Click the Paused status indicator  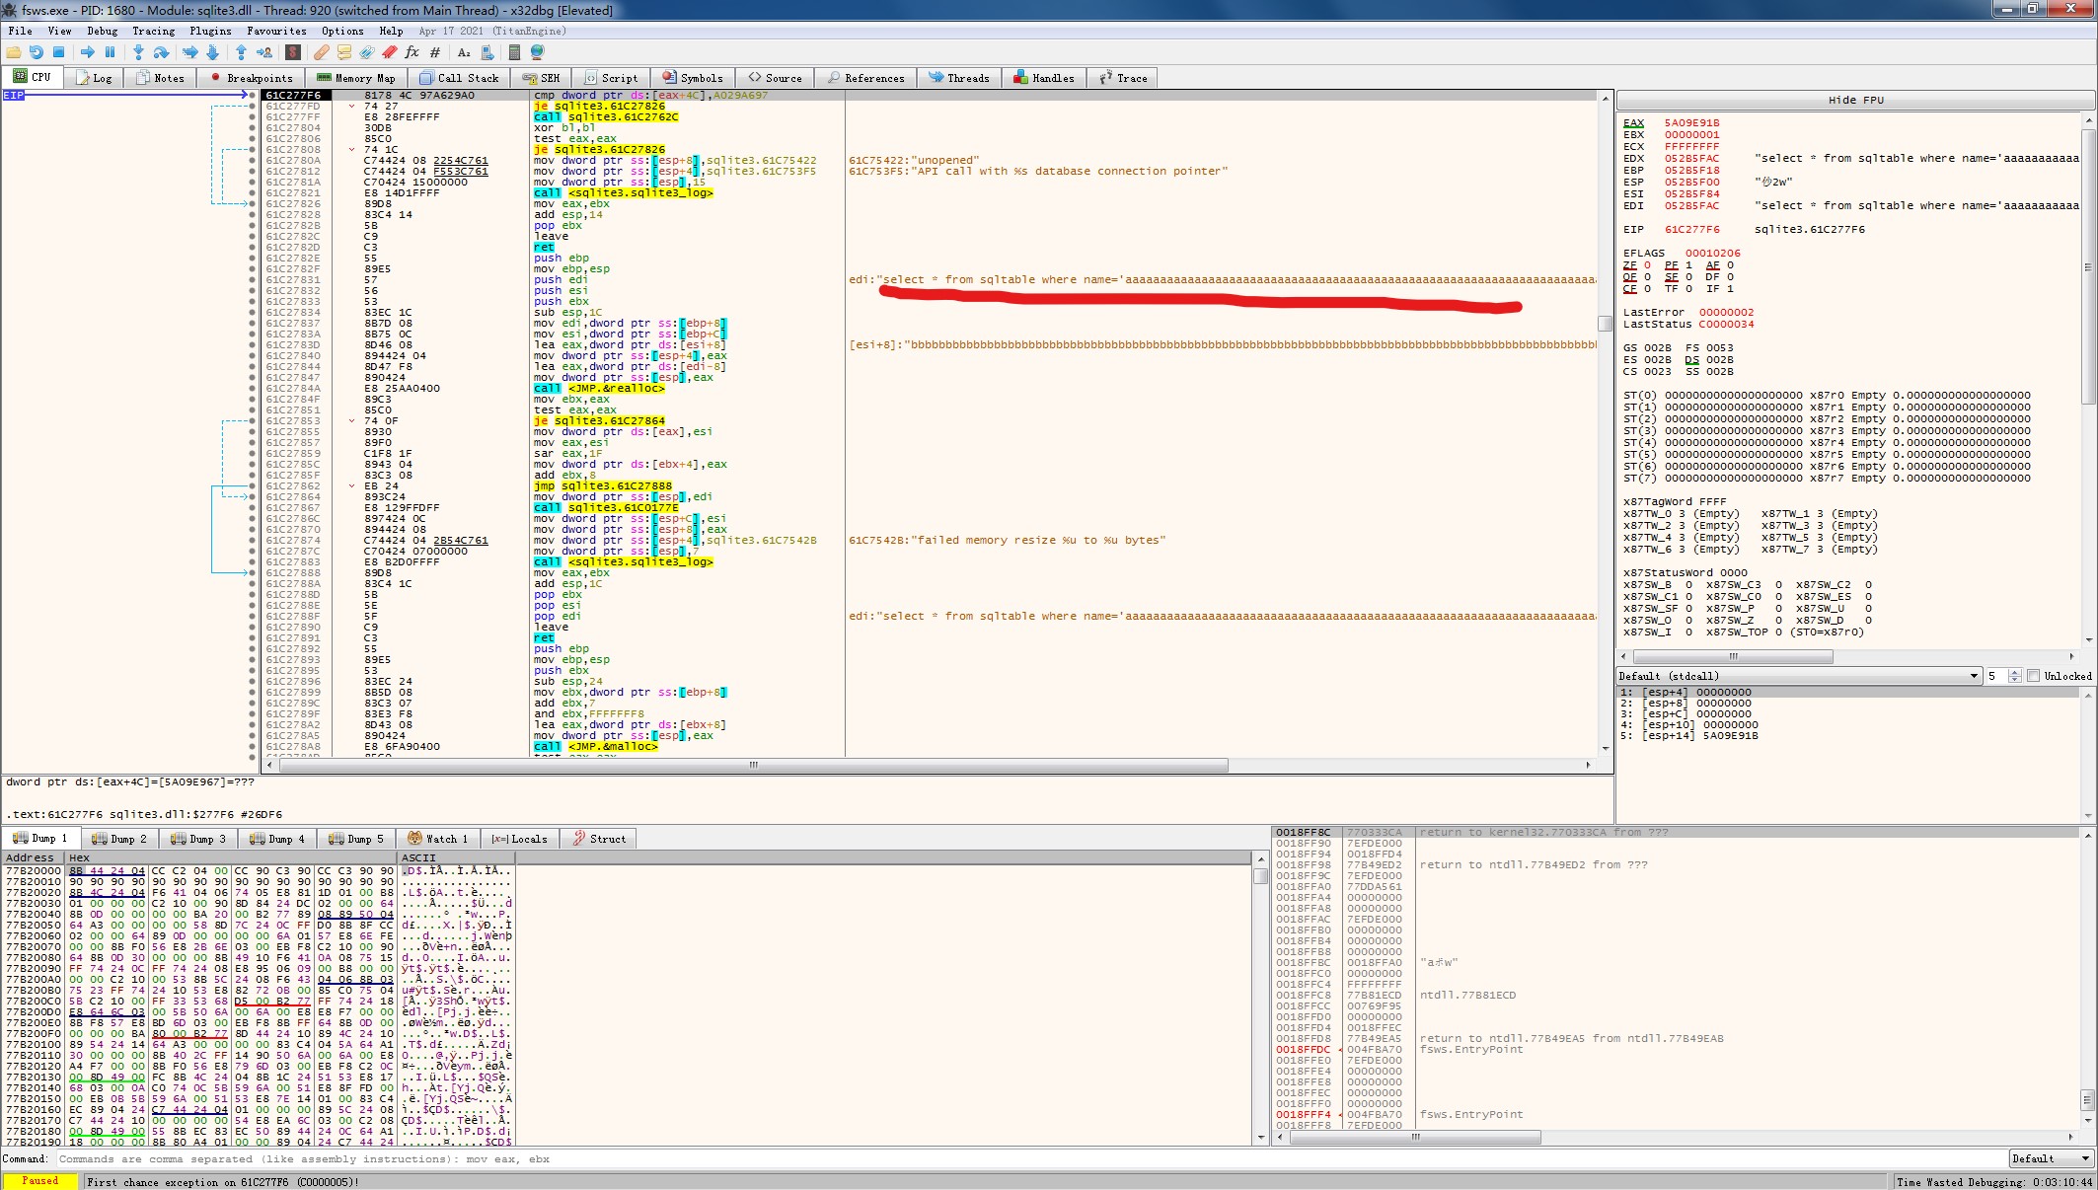click(x=40, y=1180)
